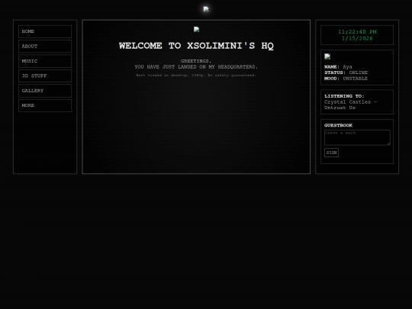The height and width of the screenshot is (309, 412).
Task: Click the SIGN guestbook button
Action: [x=331, y=153]
